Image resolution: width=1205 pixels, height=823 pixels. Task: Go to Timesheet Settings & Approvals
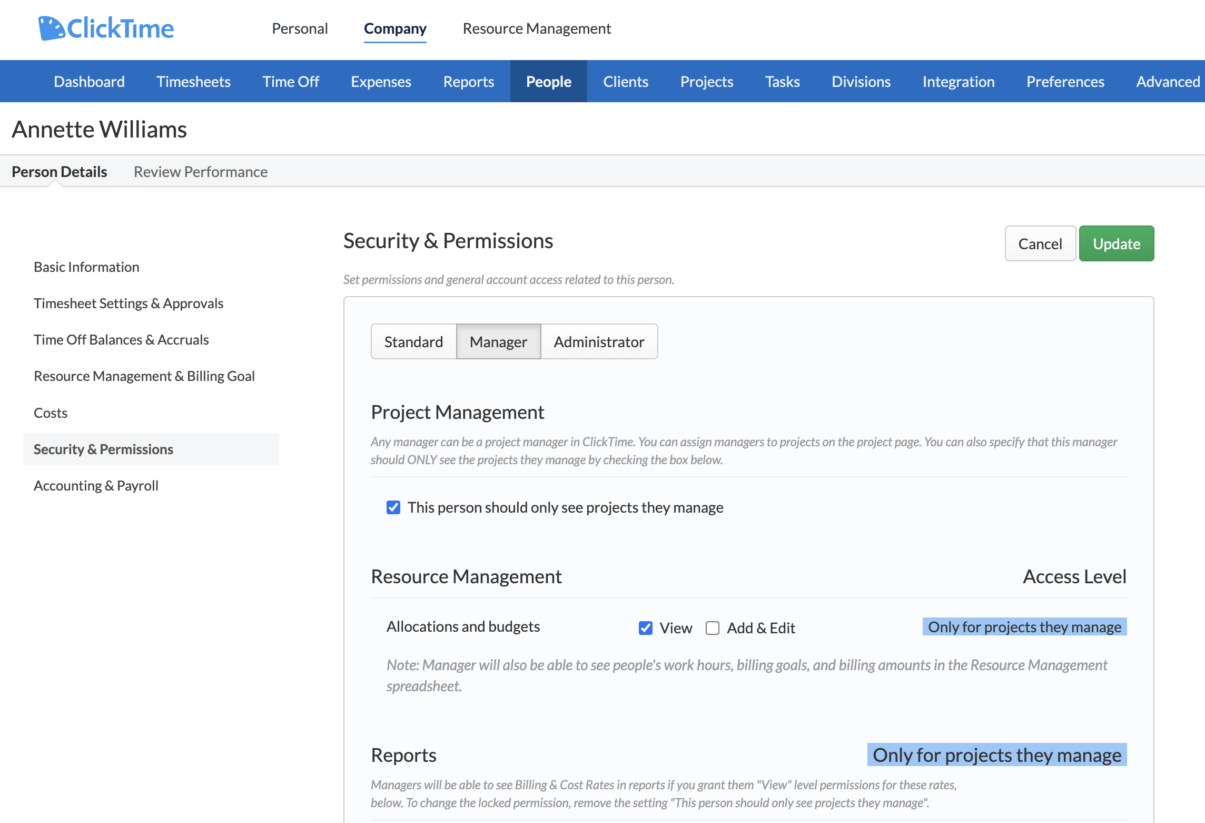point(129,303)
